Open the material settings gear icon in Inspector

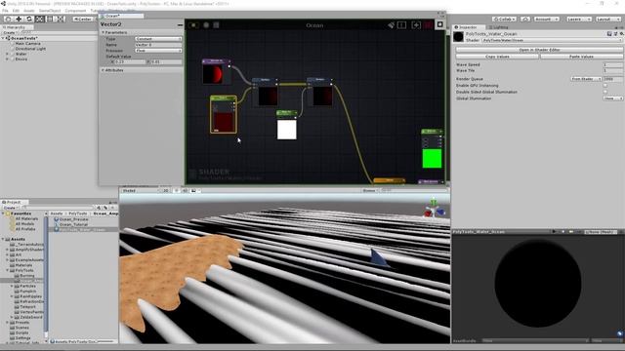click(x=621, y=34)
